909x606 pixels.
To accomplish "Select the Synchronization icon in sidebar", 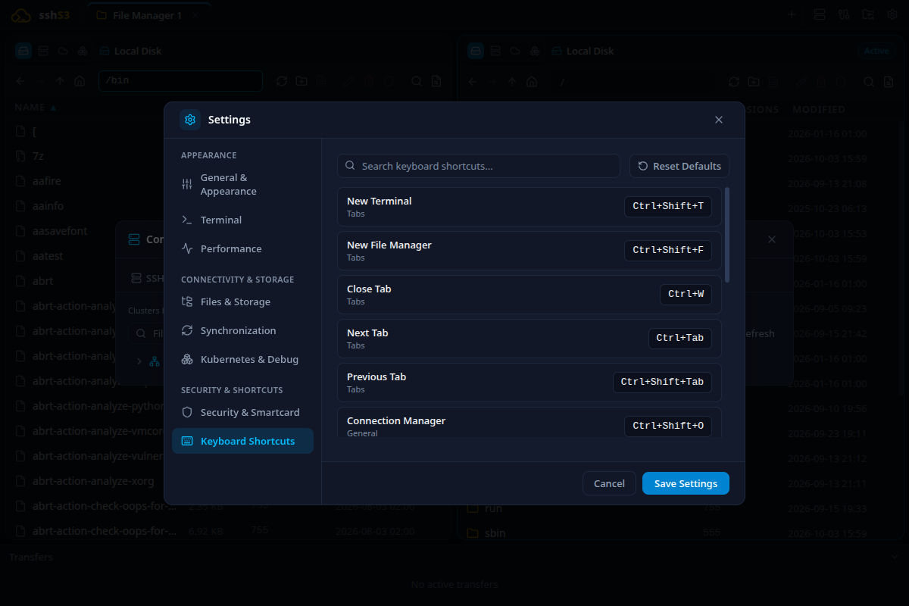I will (x=187, y=330).
